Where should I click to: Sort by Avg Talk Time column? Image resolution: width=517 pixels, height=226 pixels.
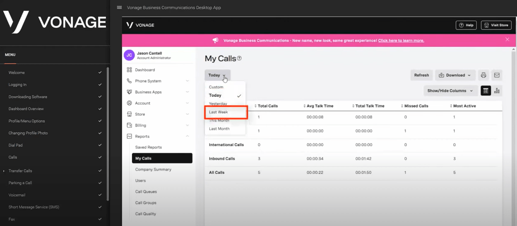click(x=318, y=106)
